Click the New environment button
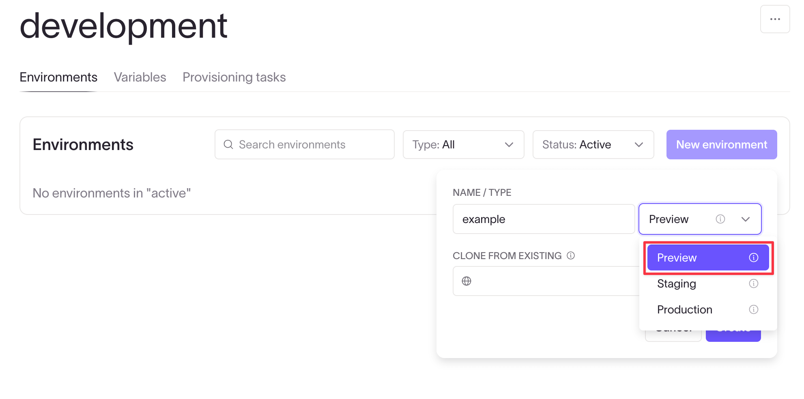 point(722,144)
